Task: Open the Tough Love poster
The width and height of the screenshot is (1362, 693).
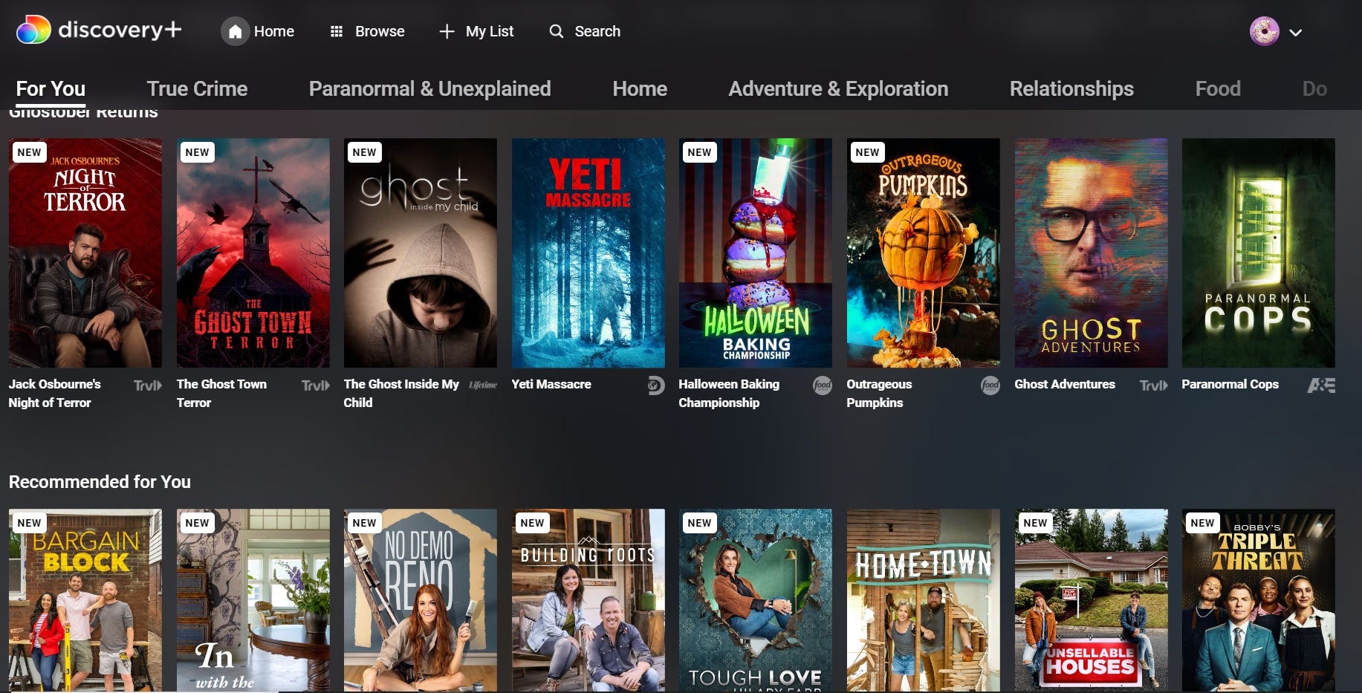Action: (x=756, y=600)
